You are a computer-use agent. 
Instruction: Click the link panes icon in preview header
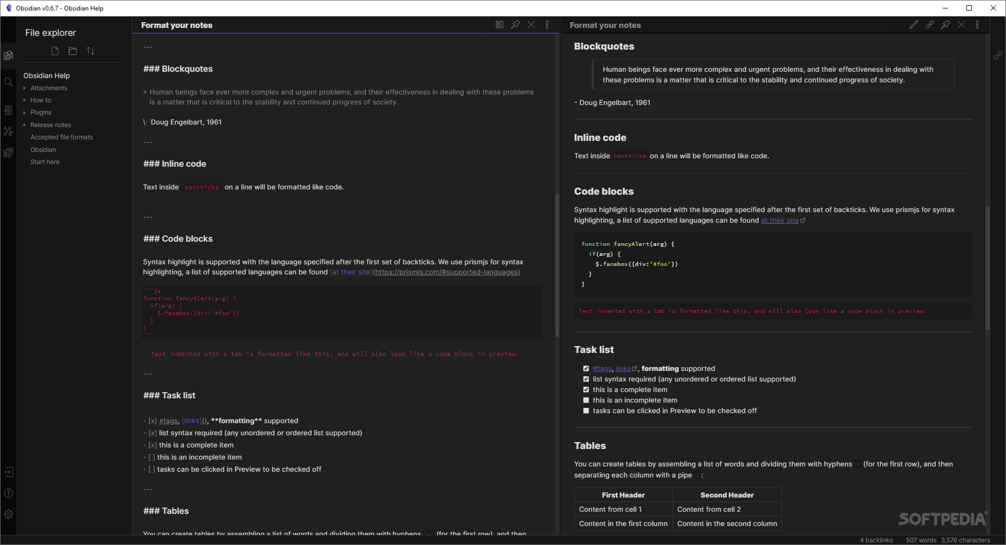click(929, 25)
